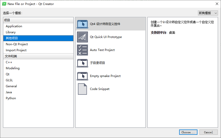Select the 其他项目 category
221x138 pixels.
(x=38, y=38)
